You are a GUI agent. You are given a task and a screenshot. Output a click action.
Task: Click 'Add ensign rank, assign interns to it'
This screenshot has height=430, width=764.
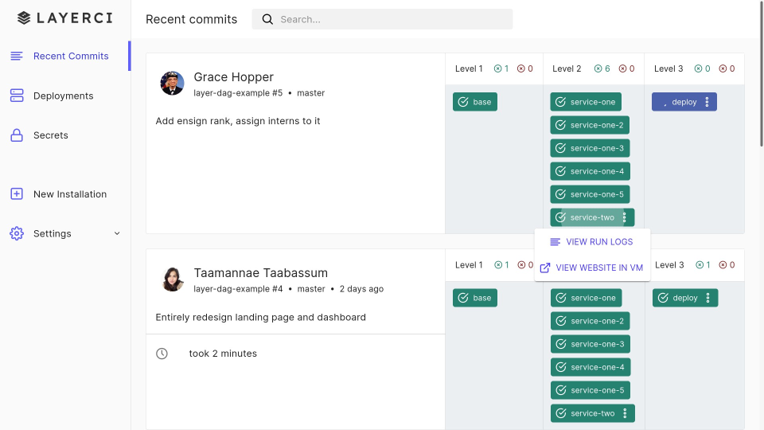238,121
